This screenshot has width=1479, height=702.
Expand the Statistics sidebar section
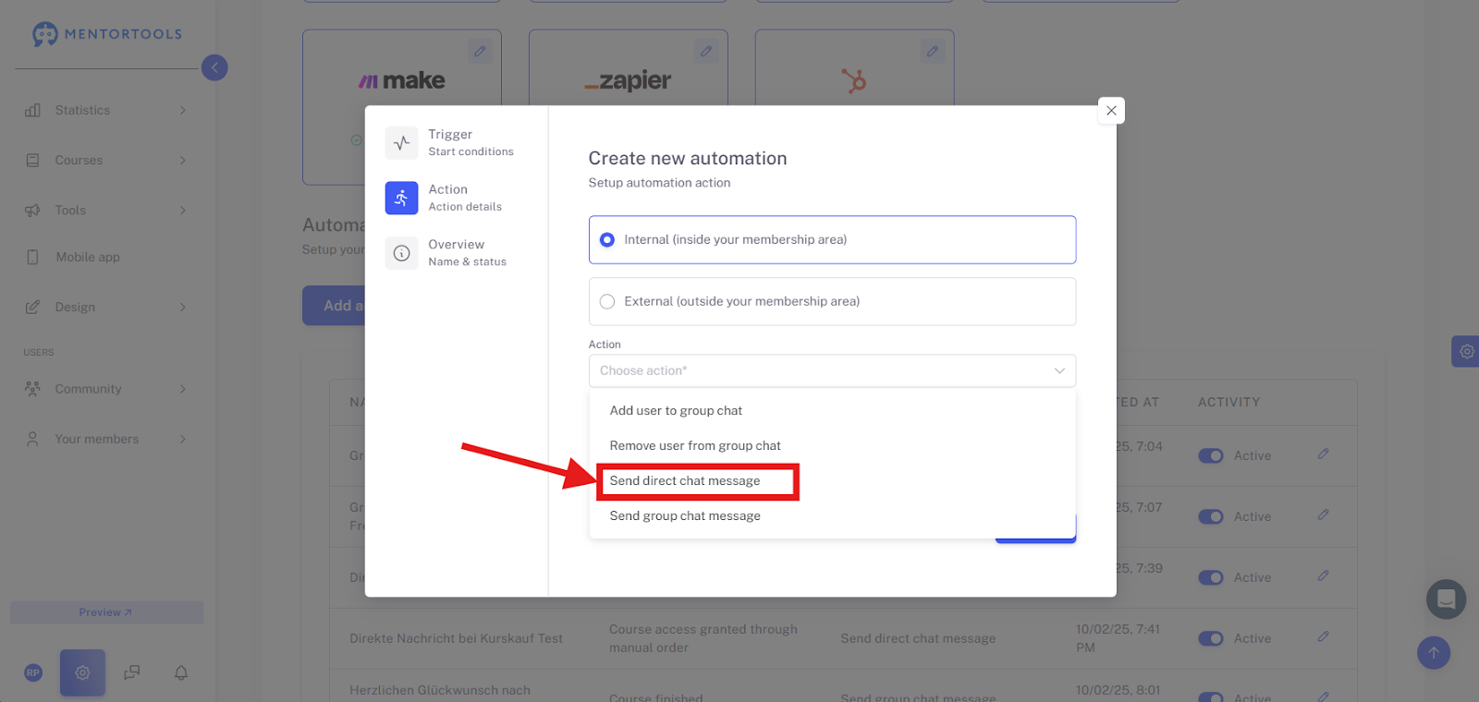(107, 110)
